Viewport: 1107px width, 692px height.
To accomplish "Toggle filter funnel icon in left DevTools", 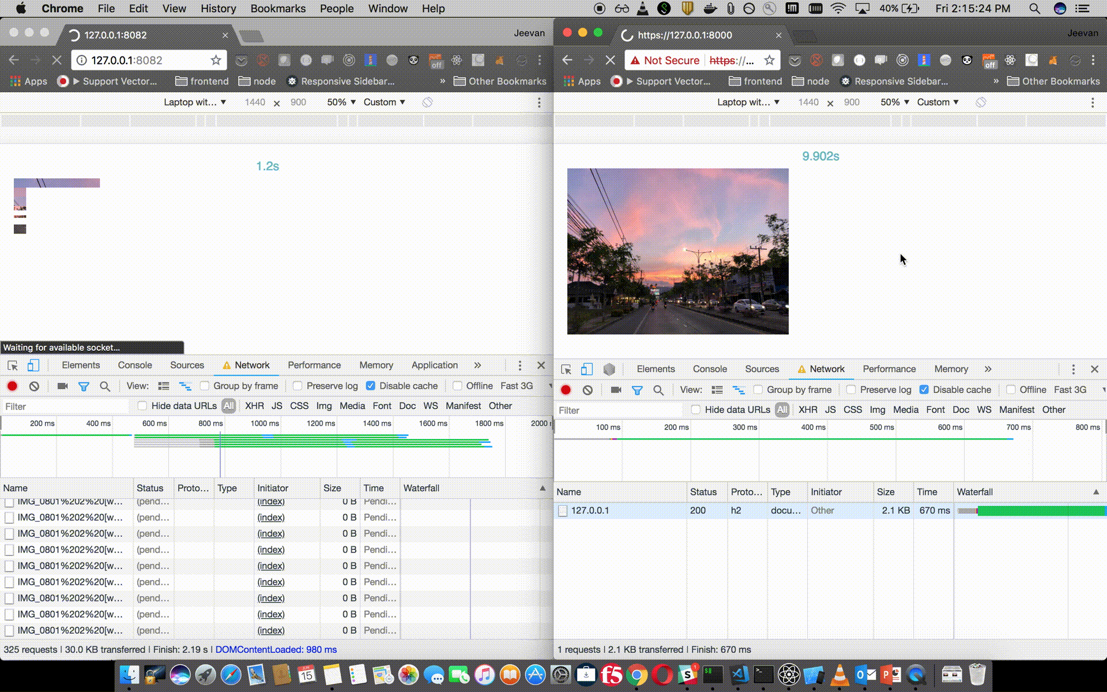I will click(x=84, y=386).
